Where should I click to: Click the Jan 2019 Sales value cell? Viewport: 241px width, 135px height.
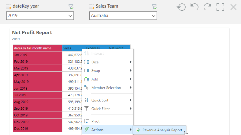[72, 55]
